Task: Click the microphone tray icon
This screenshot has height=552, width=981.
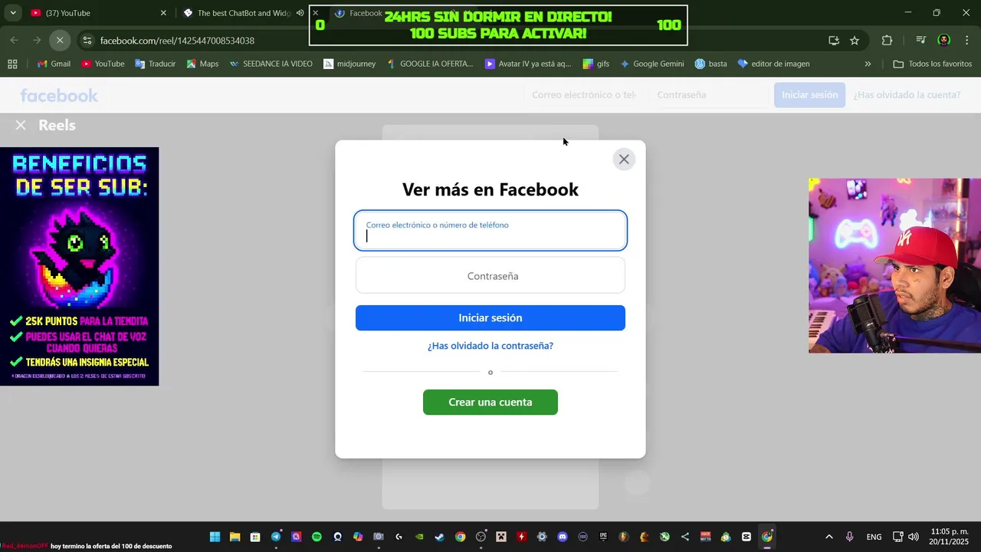Action: point(849,537)
